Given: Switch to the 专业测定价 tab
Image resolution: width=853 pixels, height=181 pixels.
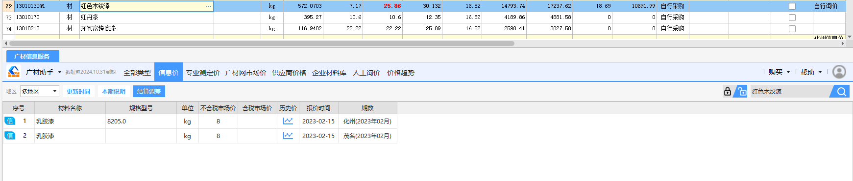Looking at the screenshot, I should click(x=203, y=73).
